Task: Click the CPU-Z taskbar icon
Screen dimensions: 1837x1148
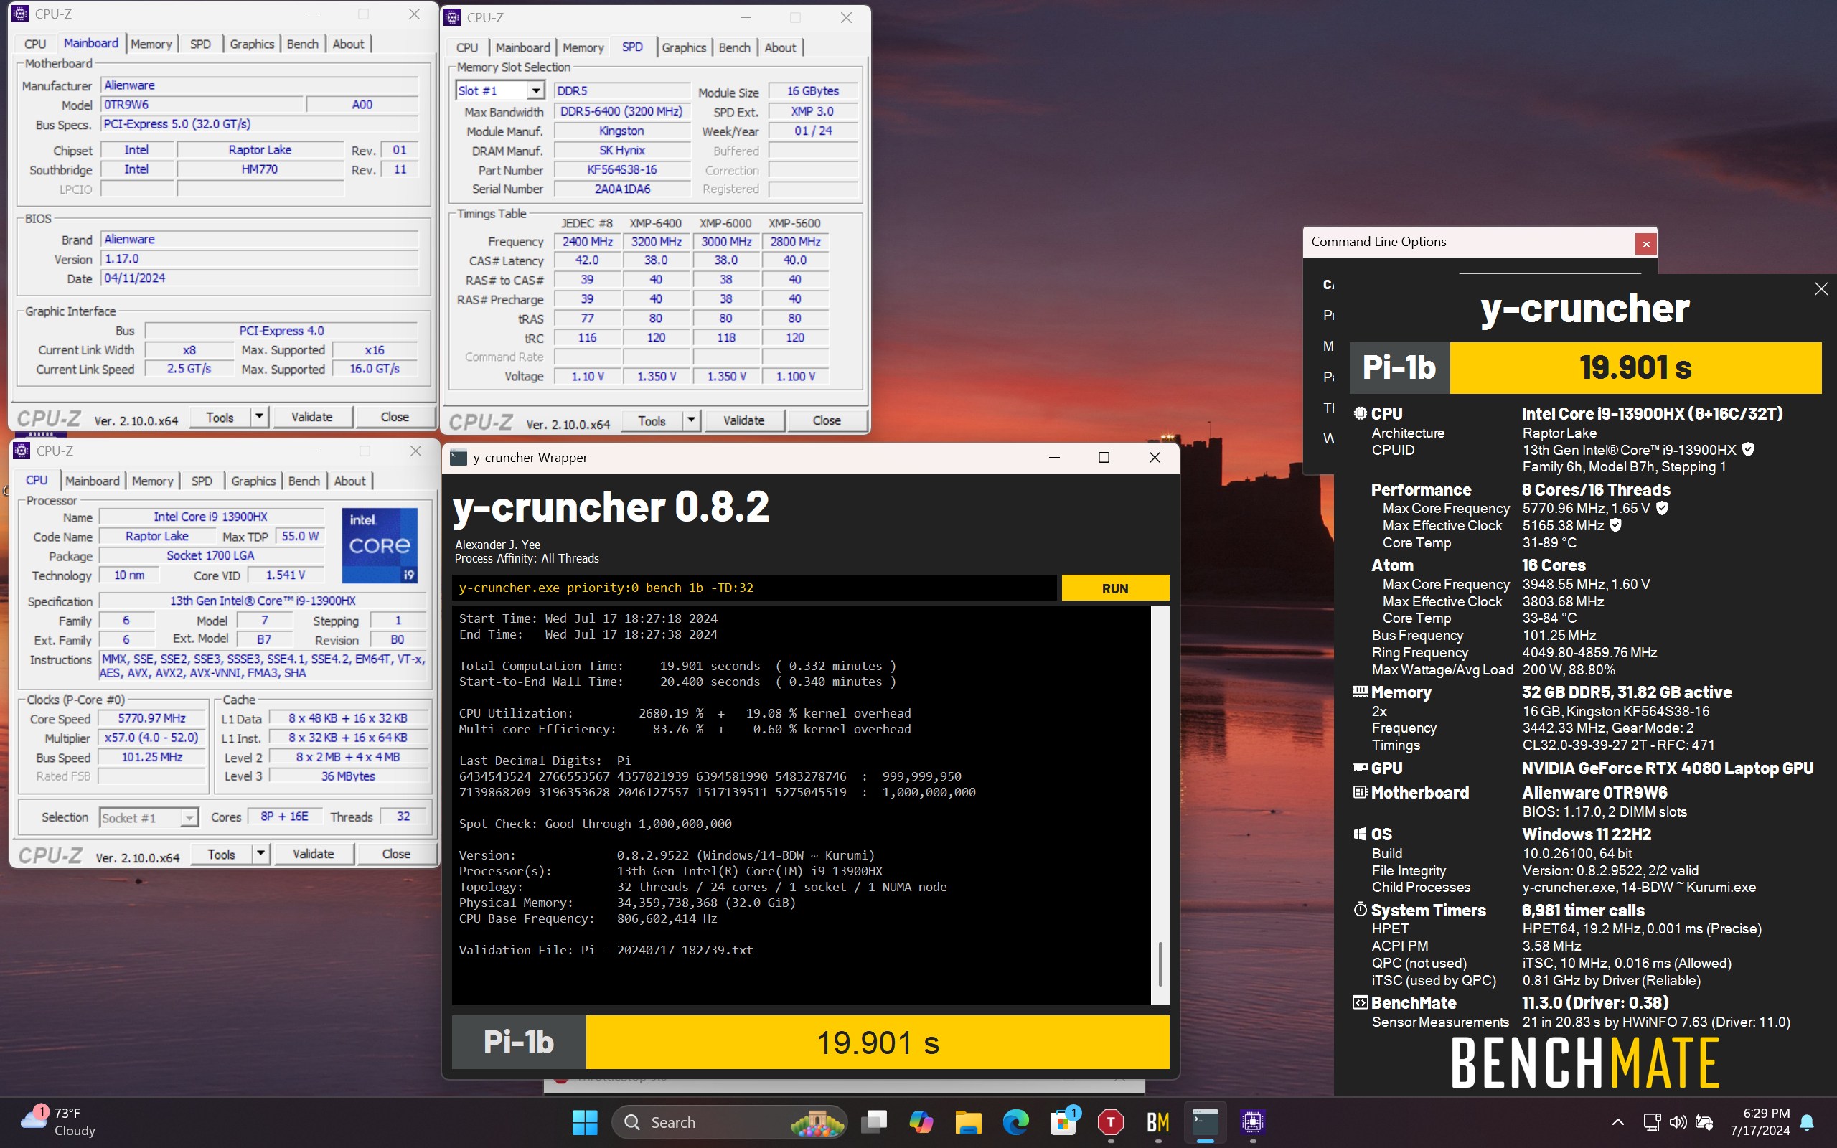Action: (1252, 1121)
